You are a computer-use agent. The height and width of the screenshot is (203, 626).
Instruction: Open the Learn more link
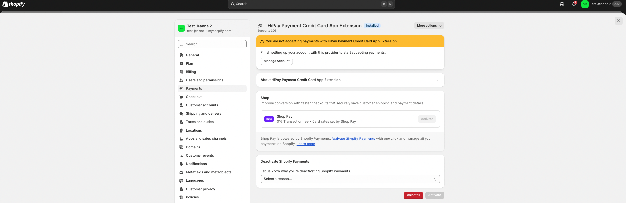point(306,144)
